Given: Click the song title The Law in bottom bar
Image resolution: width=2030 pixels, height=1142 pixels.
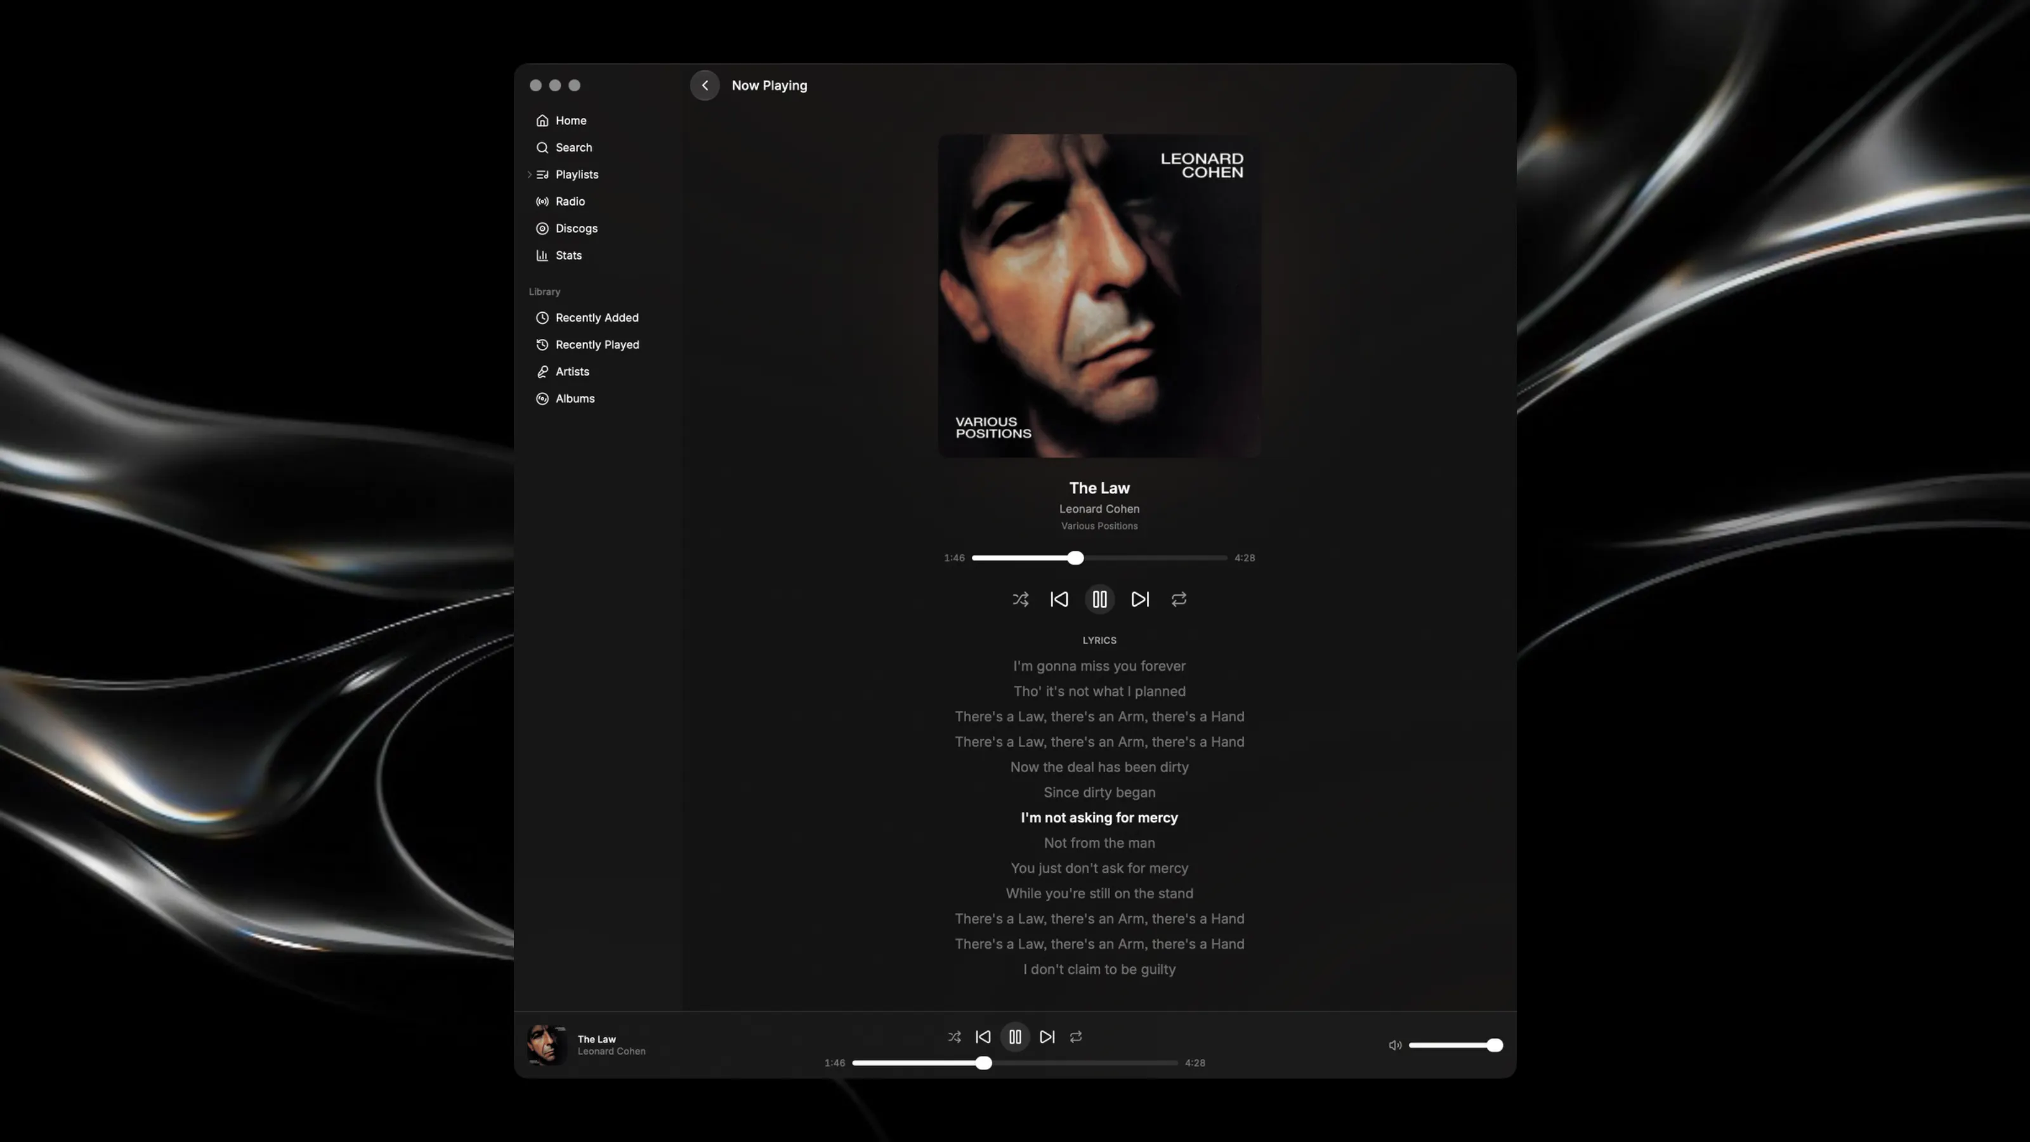Looking at the screenshot, I should point(596,1040).
